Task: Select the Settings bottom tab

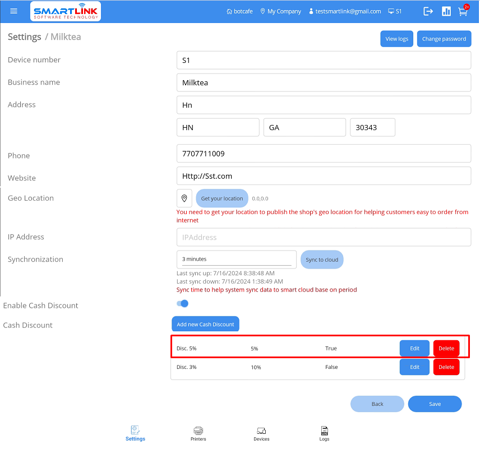Action: (x=135, y=433)
